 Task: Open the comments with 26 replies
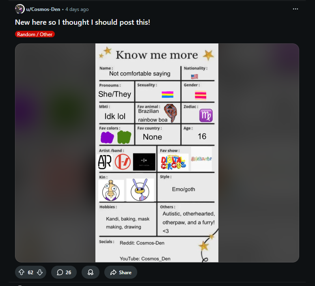[x=64, y=273]
